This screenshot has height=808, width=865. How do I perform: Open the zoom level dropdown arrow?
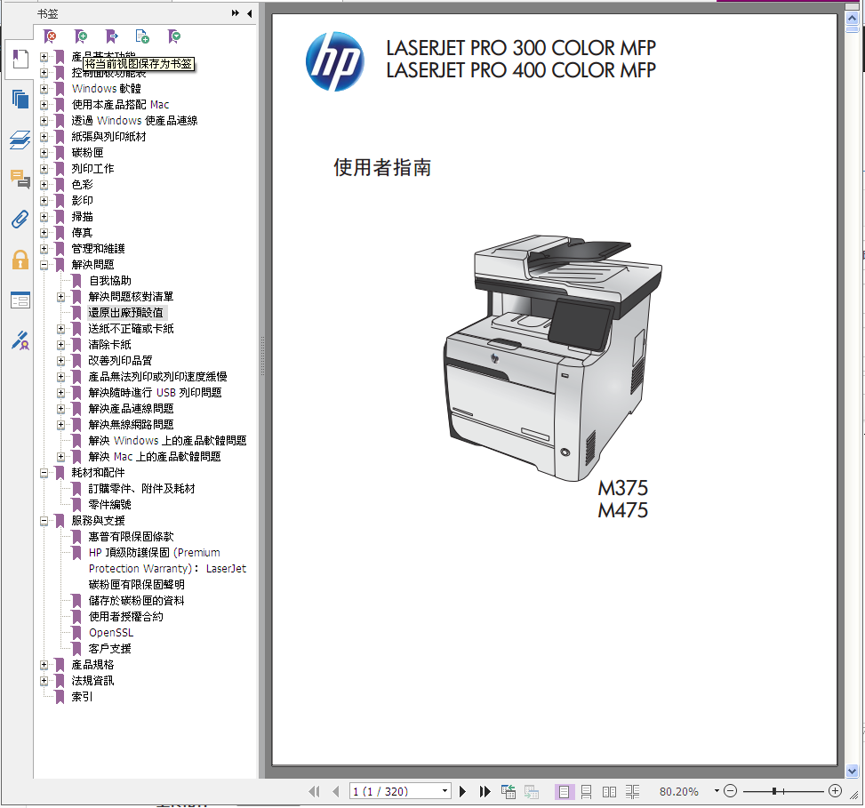click(x=717, y=791)
